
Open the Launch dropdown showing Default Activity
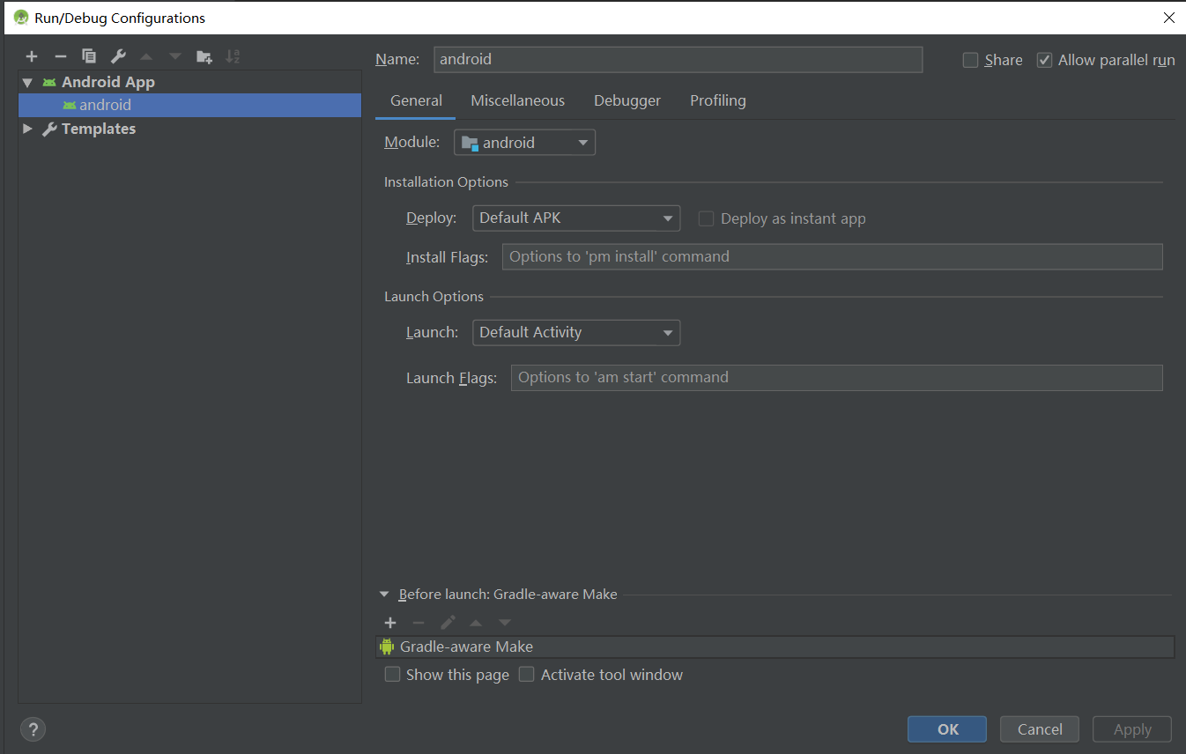576,332
